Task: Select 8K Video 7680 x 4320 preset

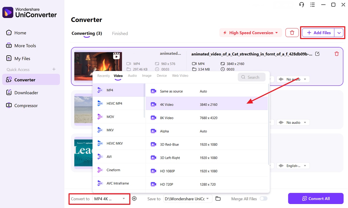Action: pos(207,118)
